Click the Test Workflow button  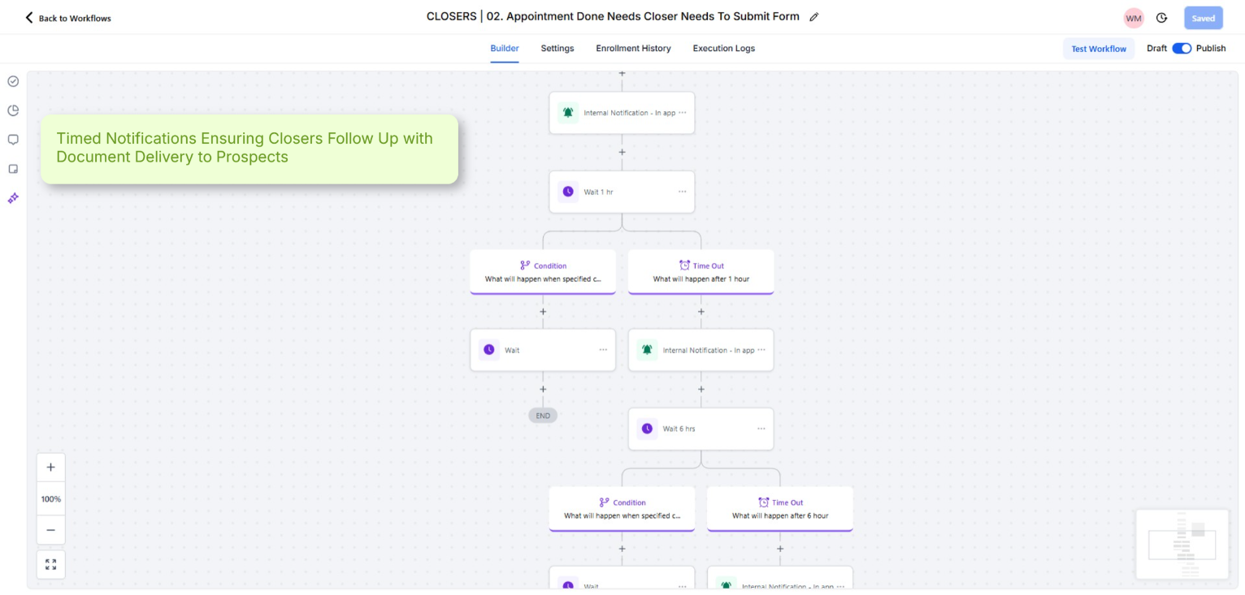pyautogui.click(x=1099, y=49)
